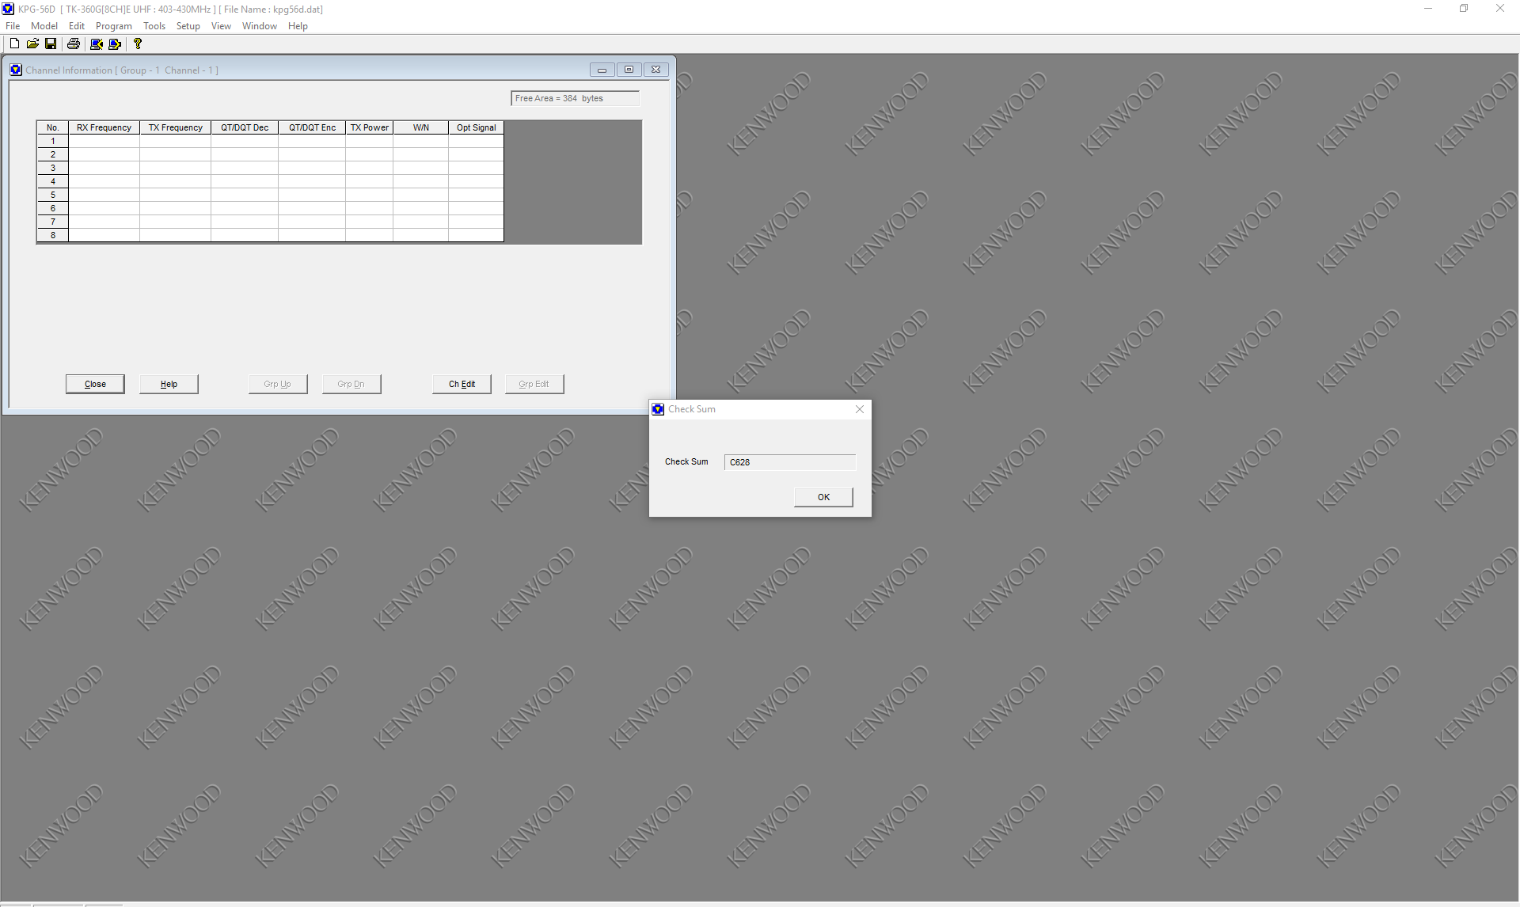Click the W/N column header
The height and width of the screenshot is (907, 1520).
click(x=421, y=127)
